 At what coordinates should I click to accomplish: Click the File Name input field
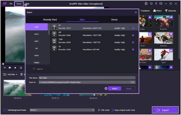tap(87, 78)
